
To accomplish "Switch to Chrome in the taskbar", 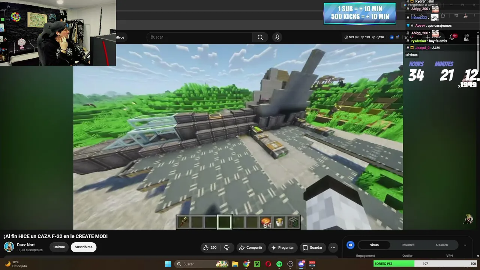I will pos(246,264).
